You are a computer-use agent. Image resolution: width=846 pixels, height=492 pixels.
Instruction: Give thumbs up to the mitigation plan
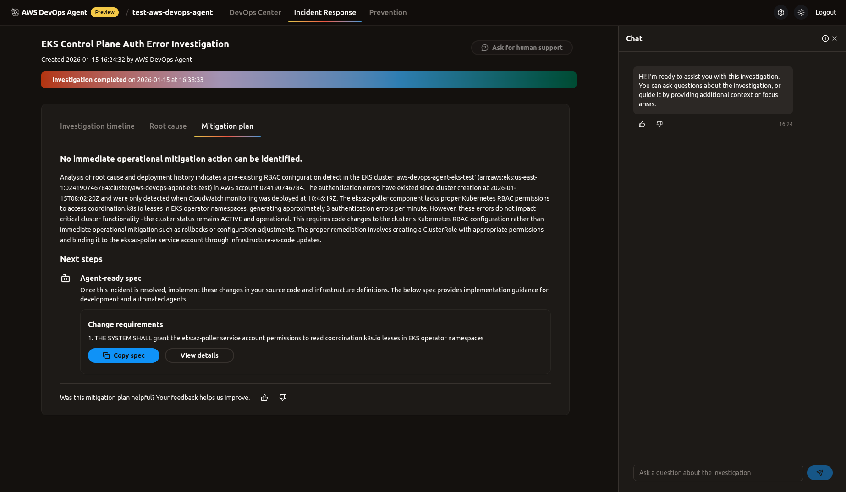click(264, 398)
